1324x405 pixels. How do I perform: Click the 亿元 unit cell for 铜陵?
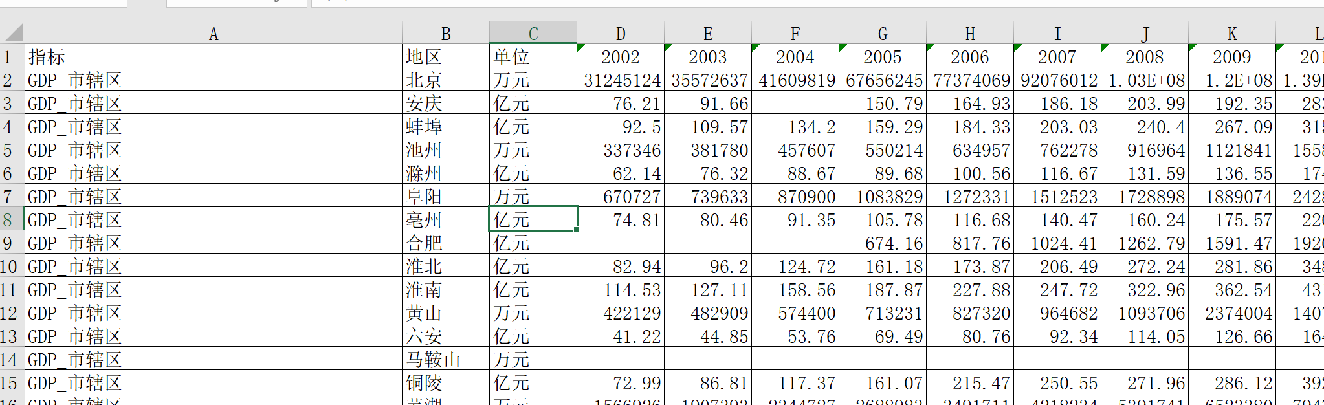pos(533,382)
